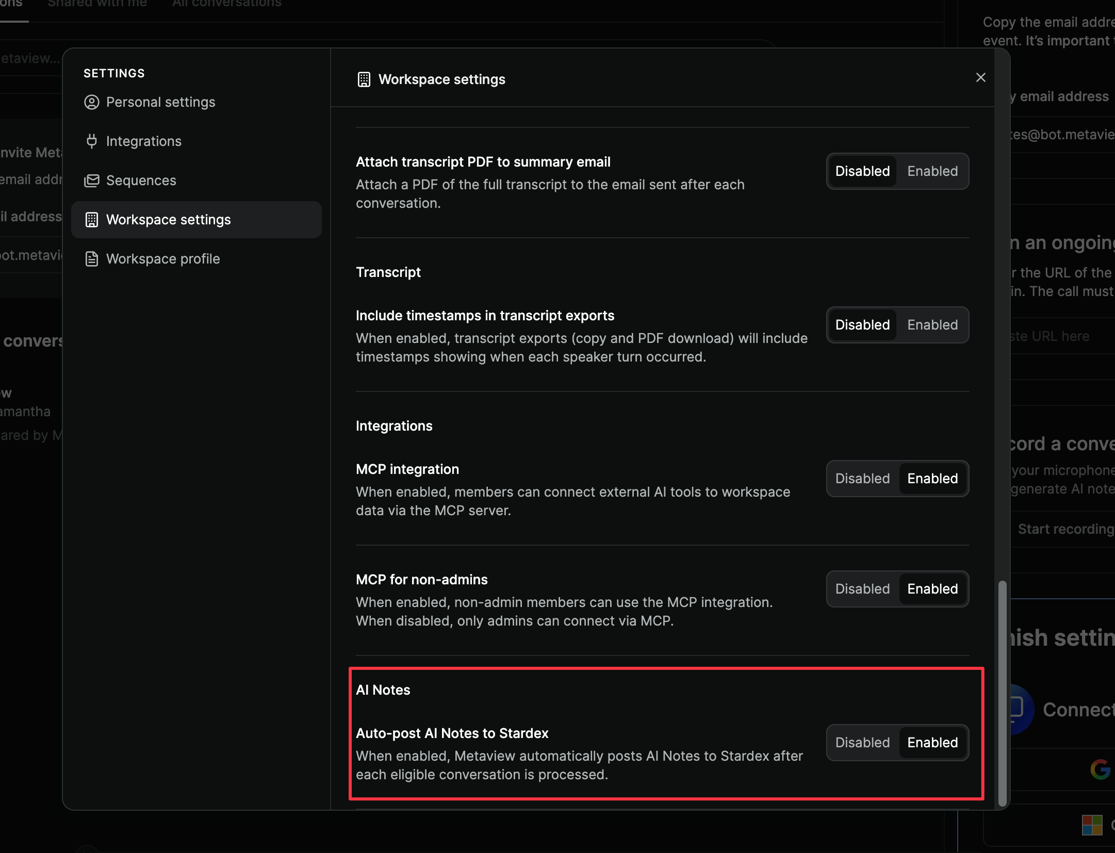Select Workspace settings in sidebar
The width and height of the screenshot is (1115, 853).
point(196,220)
